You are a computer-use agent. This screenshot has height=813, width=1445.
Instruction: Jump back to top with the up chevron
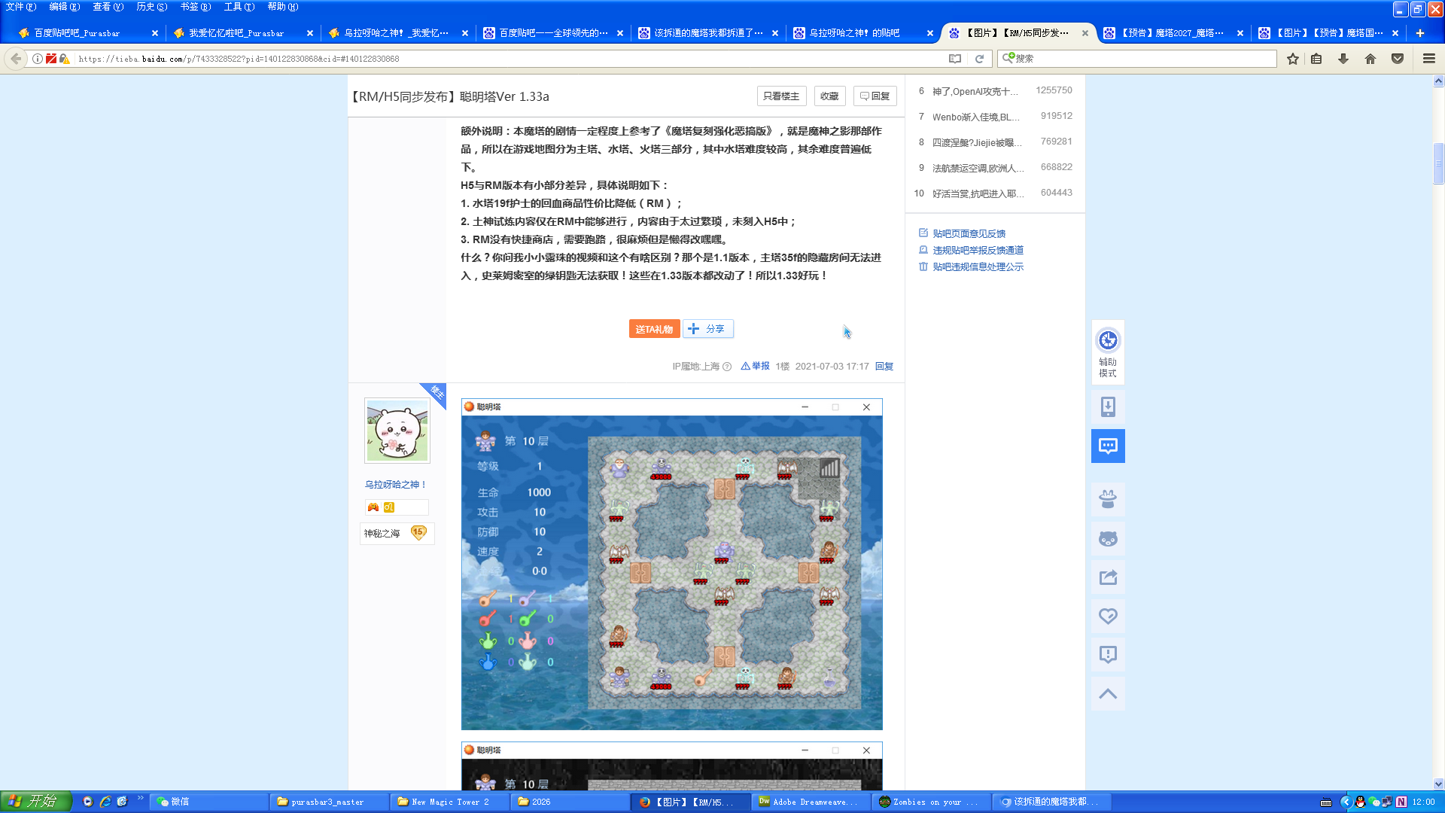click(x=1108, y=693)
